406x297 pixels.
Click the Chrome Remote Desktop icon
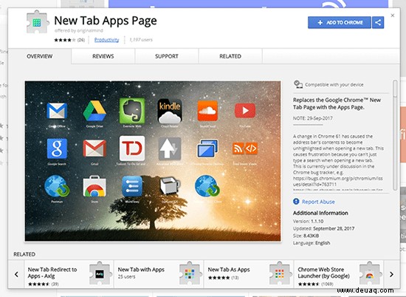pyautogui.click(x=207, y=148)
